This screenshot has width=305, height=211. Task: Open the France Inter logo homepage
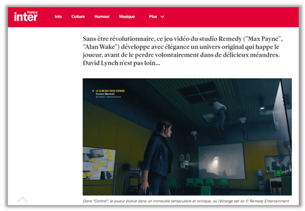tap(26, 16)
